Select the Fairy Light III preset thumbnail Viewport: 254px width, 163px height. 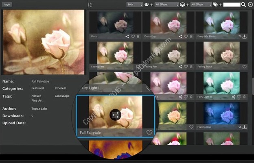221,82
